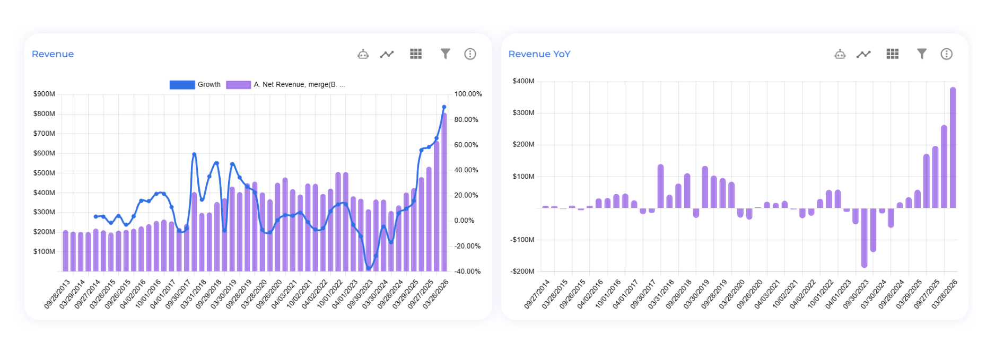Open the filter funnel in Revenue YoY panel

922,54
